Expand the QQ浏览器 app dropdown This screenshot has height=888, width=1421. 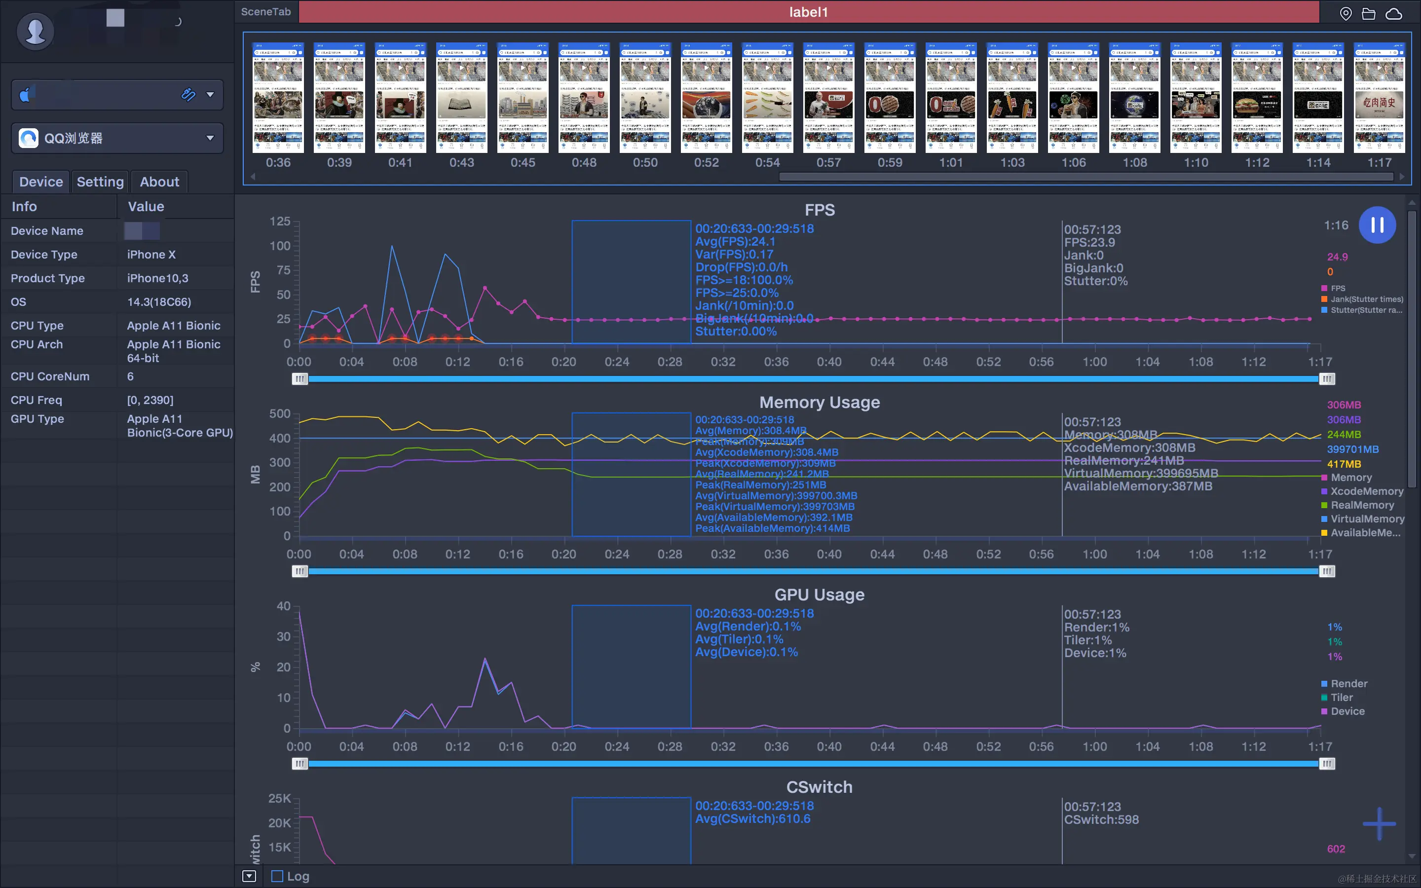[x=210, y=138]
